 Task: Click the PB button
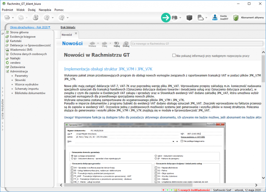[174, 18]
